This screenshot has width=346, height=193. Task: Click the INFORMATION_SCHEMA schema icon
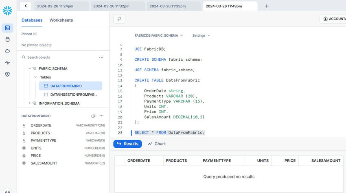coord(35,103)
